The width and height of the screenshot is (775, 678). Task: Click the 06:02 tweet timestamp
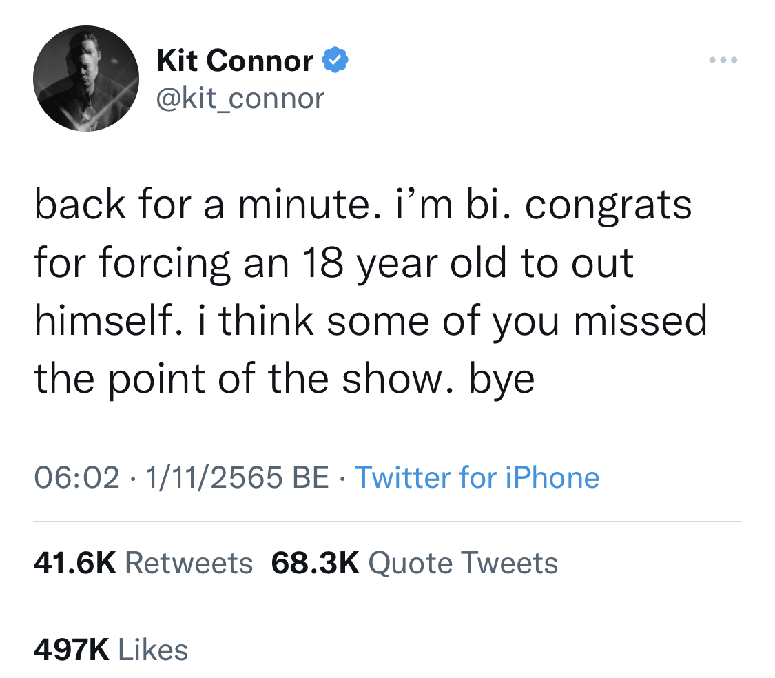click(x=76, y=477)
